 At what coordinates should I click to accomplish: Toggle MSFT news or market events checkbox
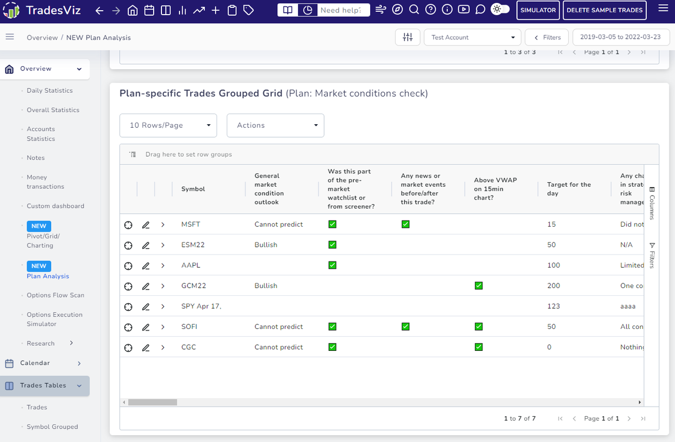coord(405,224)
